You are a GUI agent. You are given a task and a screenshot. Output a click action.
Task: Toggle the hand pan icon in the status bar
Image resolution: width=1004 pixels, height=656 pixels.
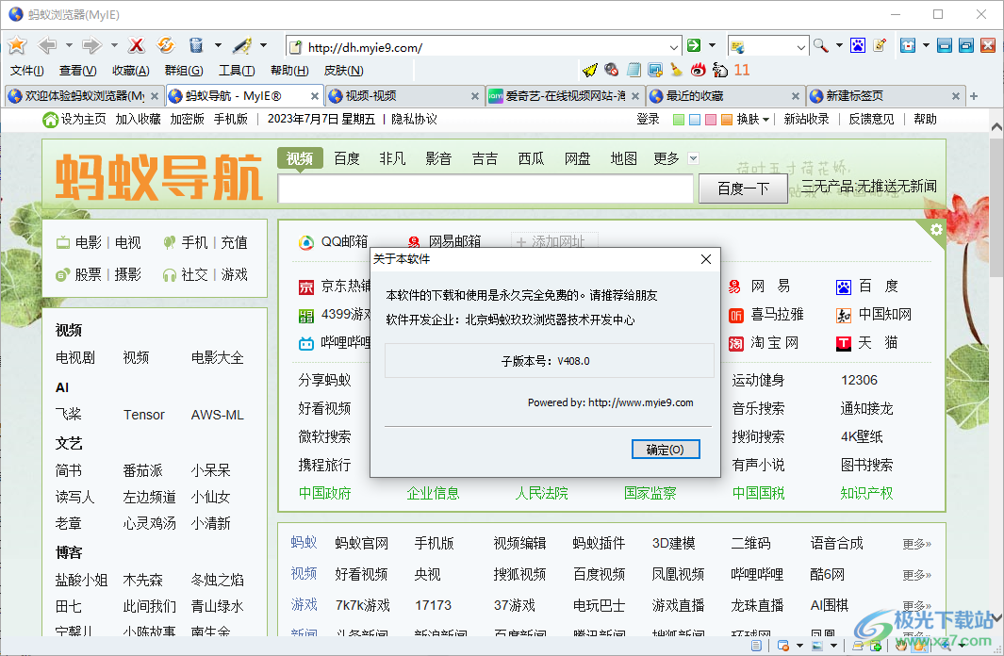(x=900, y=647)
